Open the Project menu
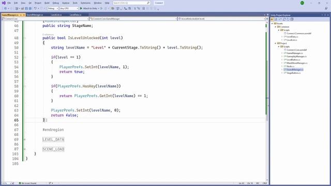Screen dimensions: 331x186 point(38,3)
